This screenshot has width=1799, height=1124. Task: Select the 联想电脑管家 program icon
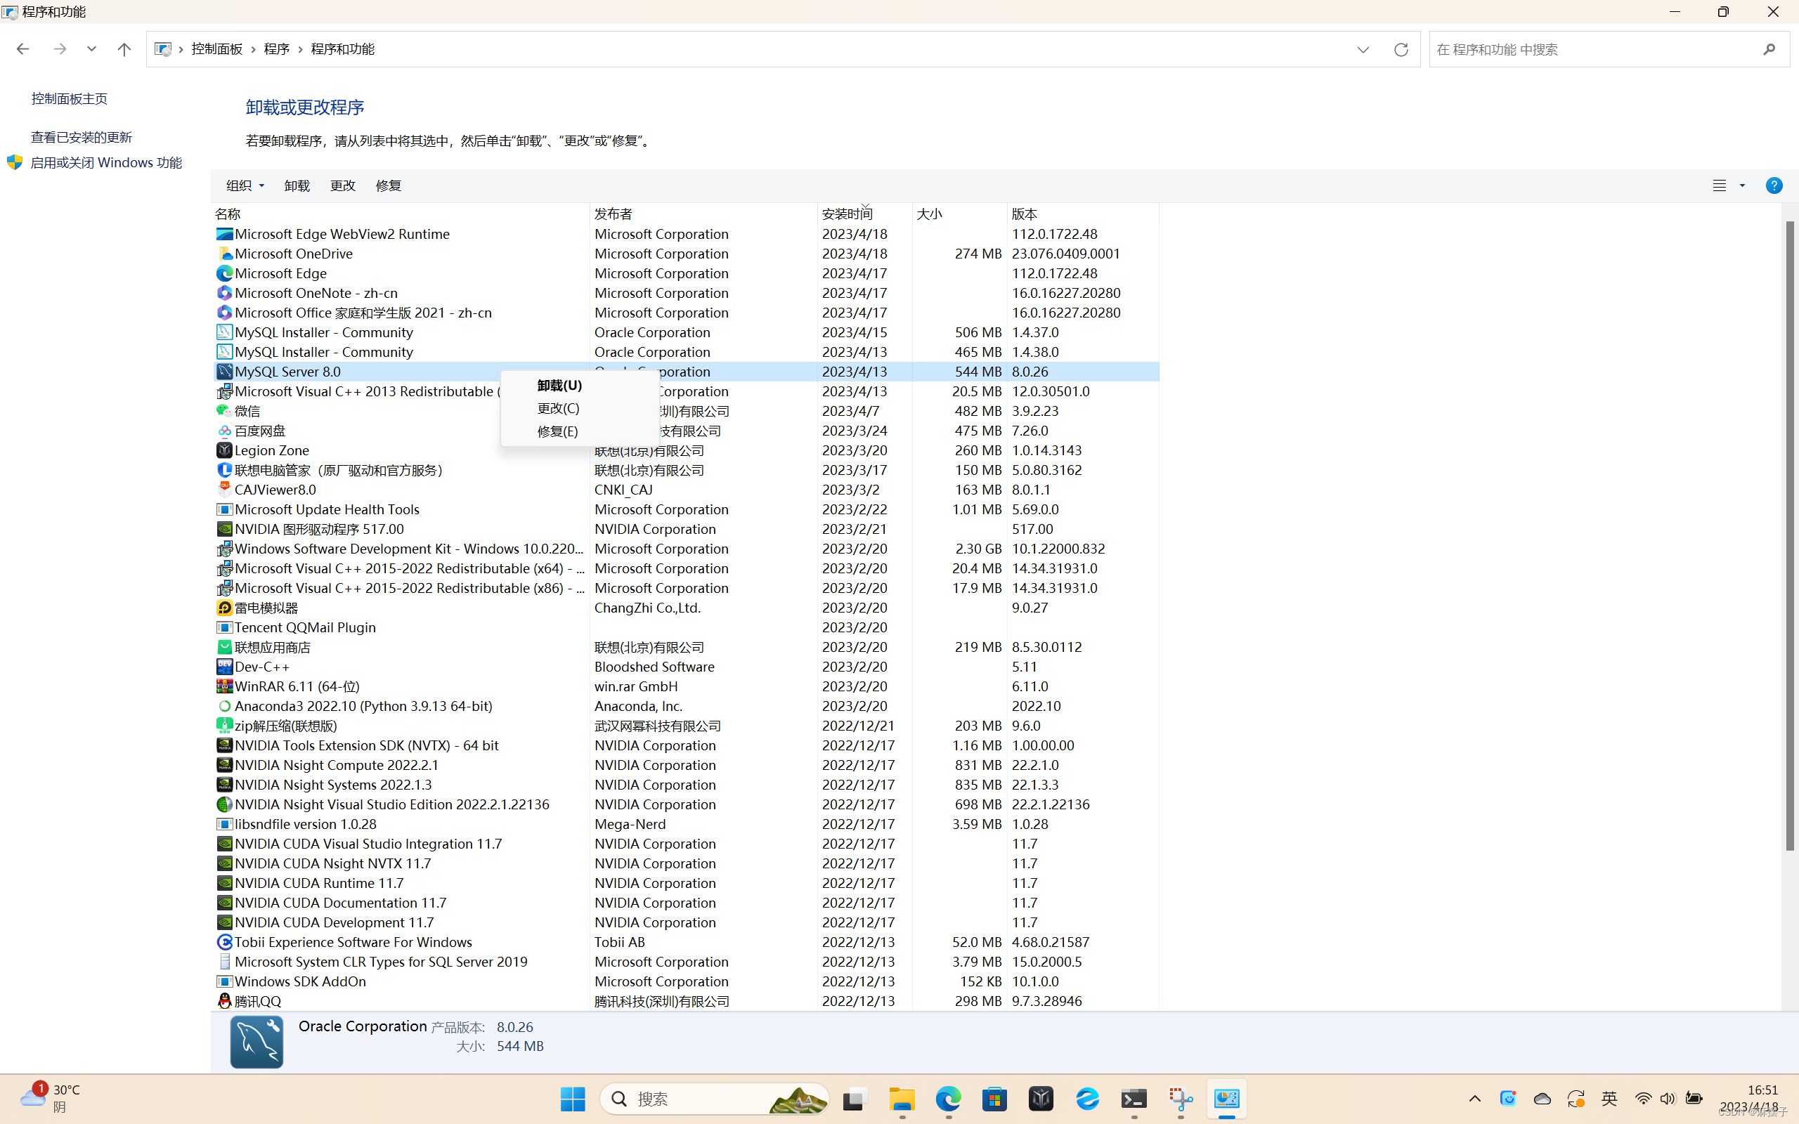coord(223,470)
